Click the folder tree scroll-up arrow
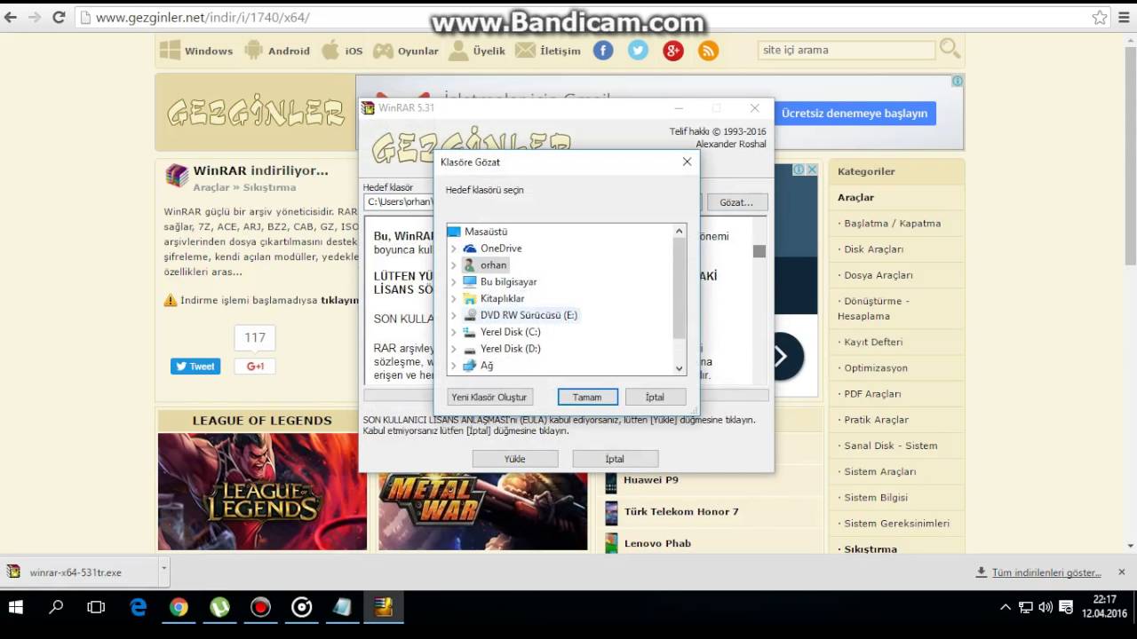The height and width of the screenshot is (639, 1137). pos(680,231)
